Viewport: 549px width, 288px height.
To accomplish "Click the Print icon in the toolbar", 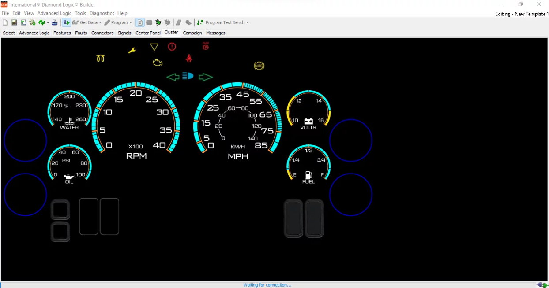I will click(x=54, y=22).
